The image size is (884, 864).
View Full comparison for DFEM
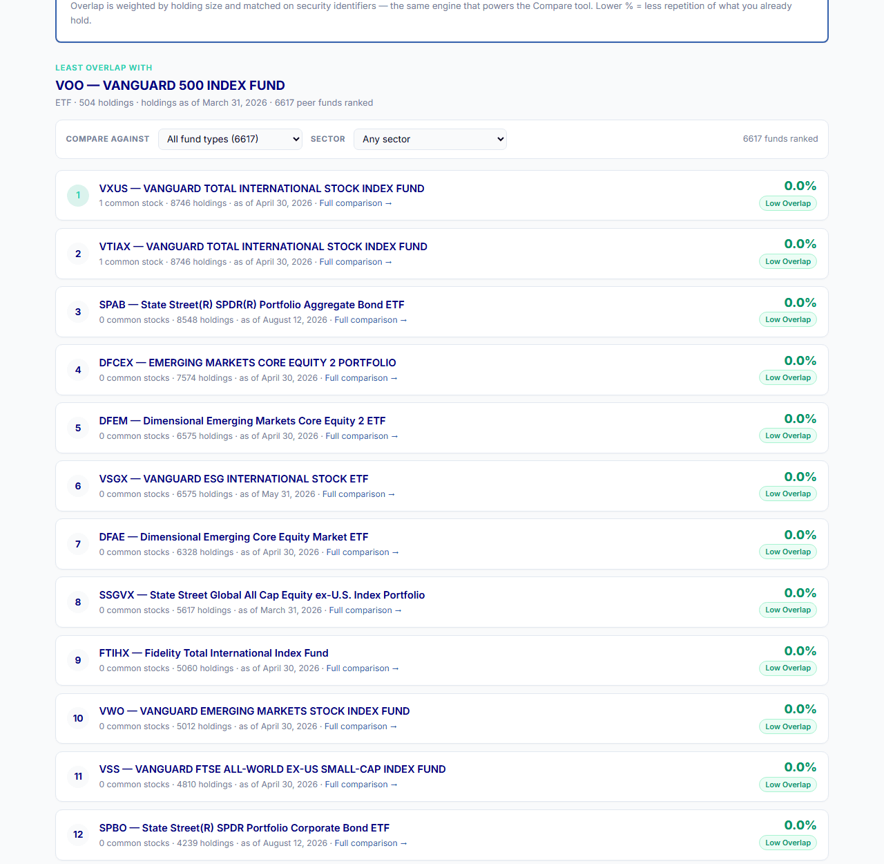(362, 436)
